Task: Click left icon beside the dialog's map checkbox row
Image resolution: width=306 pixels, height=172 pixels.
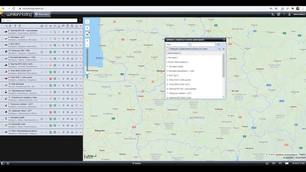Action: point(219,49)
